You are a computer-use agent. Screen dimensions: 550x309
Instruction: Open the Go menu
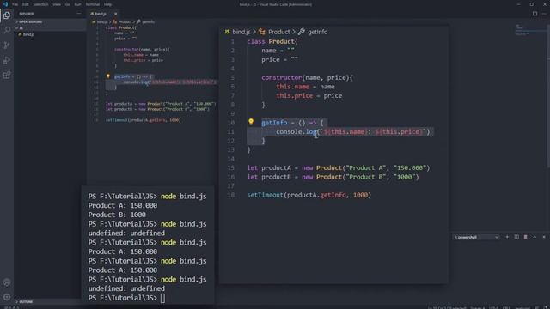coord(67,4)
